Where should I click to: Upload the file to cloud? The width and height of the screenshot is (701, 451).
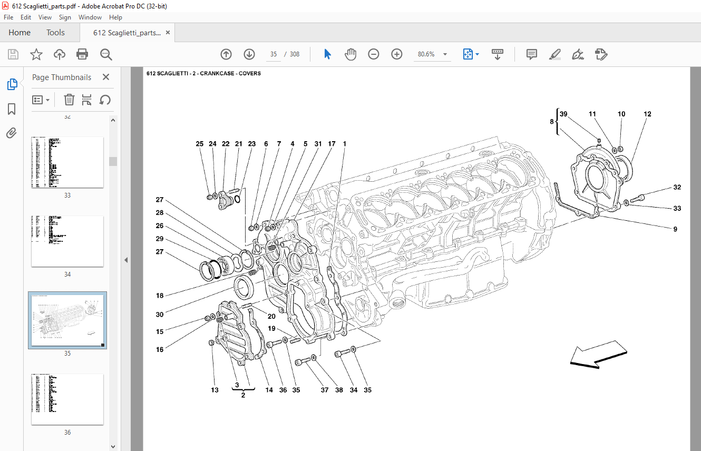pos(60,54)
